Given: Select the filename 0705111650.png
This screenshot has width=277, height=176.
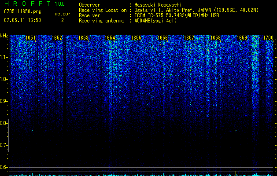Looking at the screenshot, I should pyautogui.click(x=22, y=12).
